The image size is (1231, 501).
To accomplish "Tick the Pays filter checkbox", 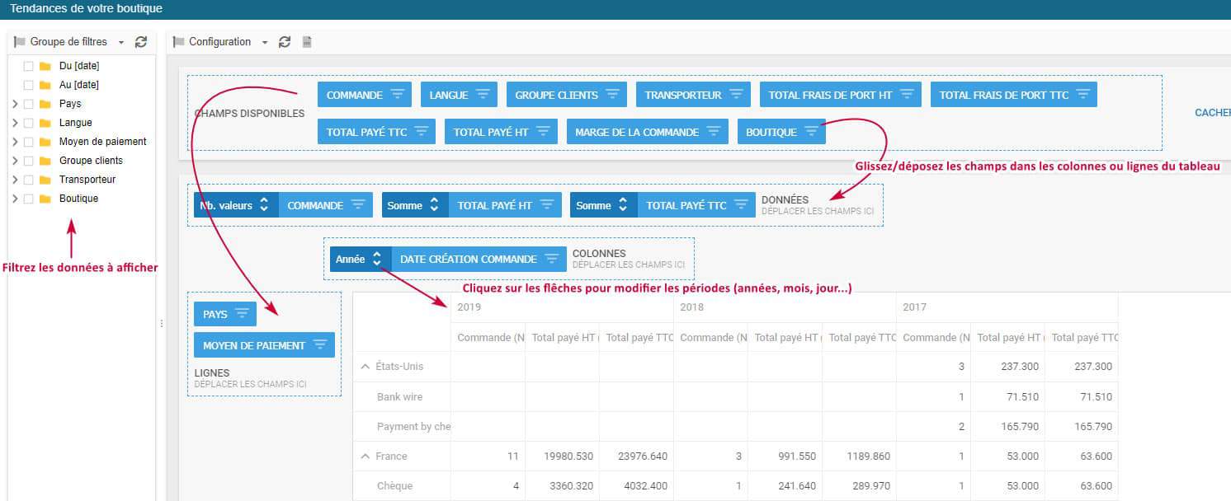I will pyautogui.click(x=29, y=104).
